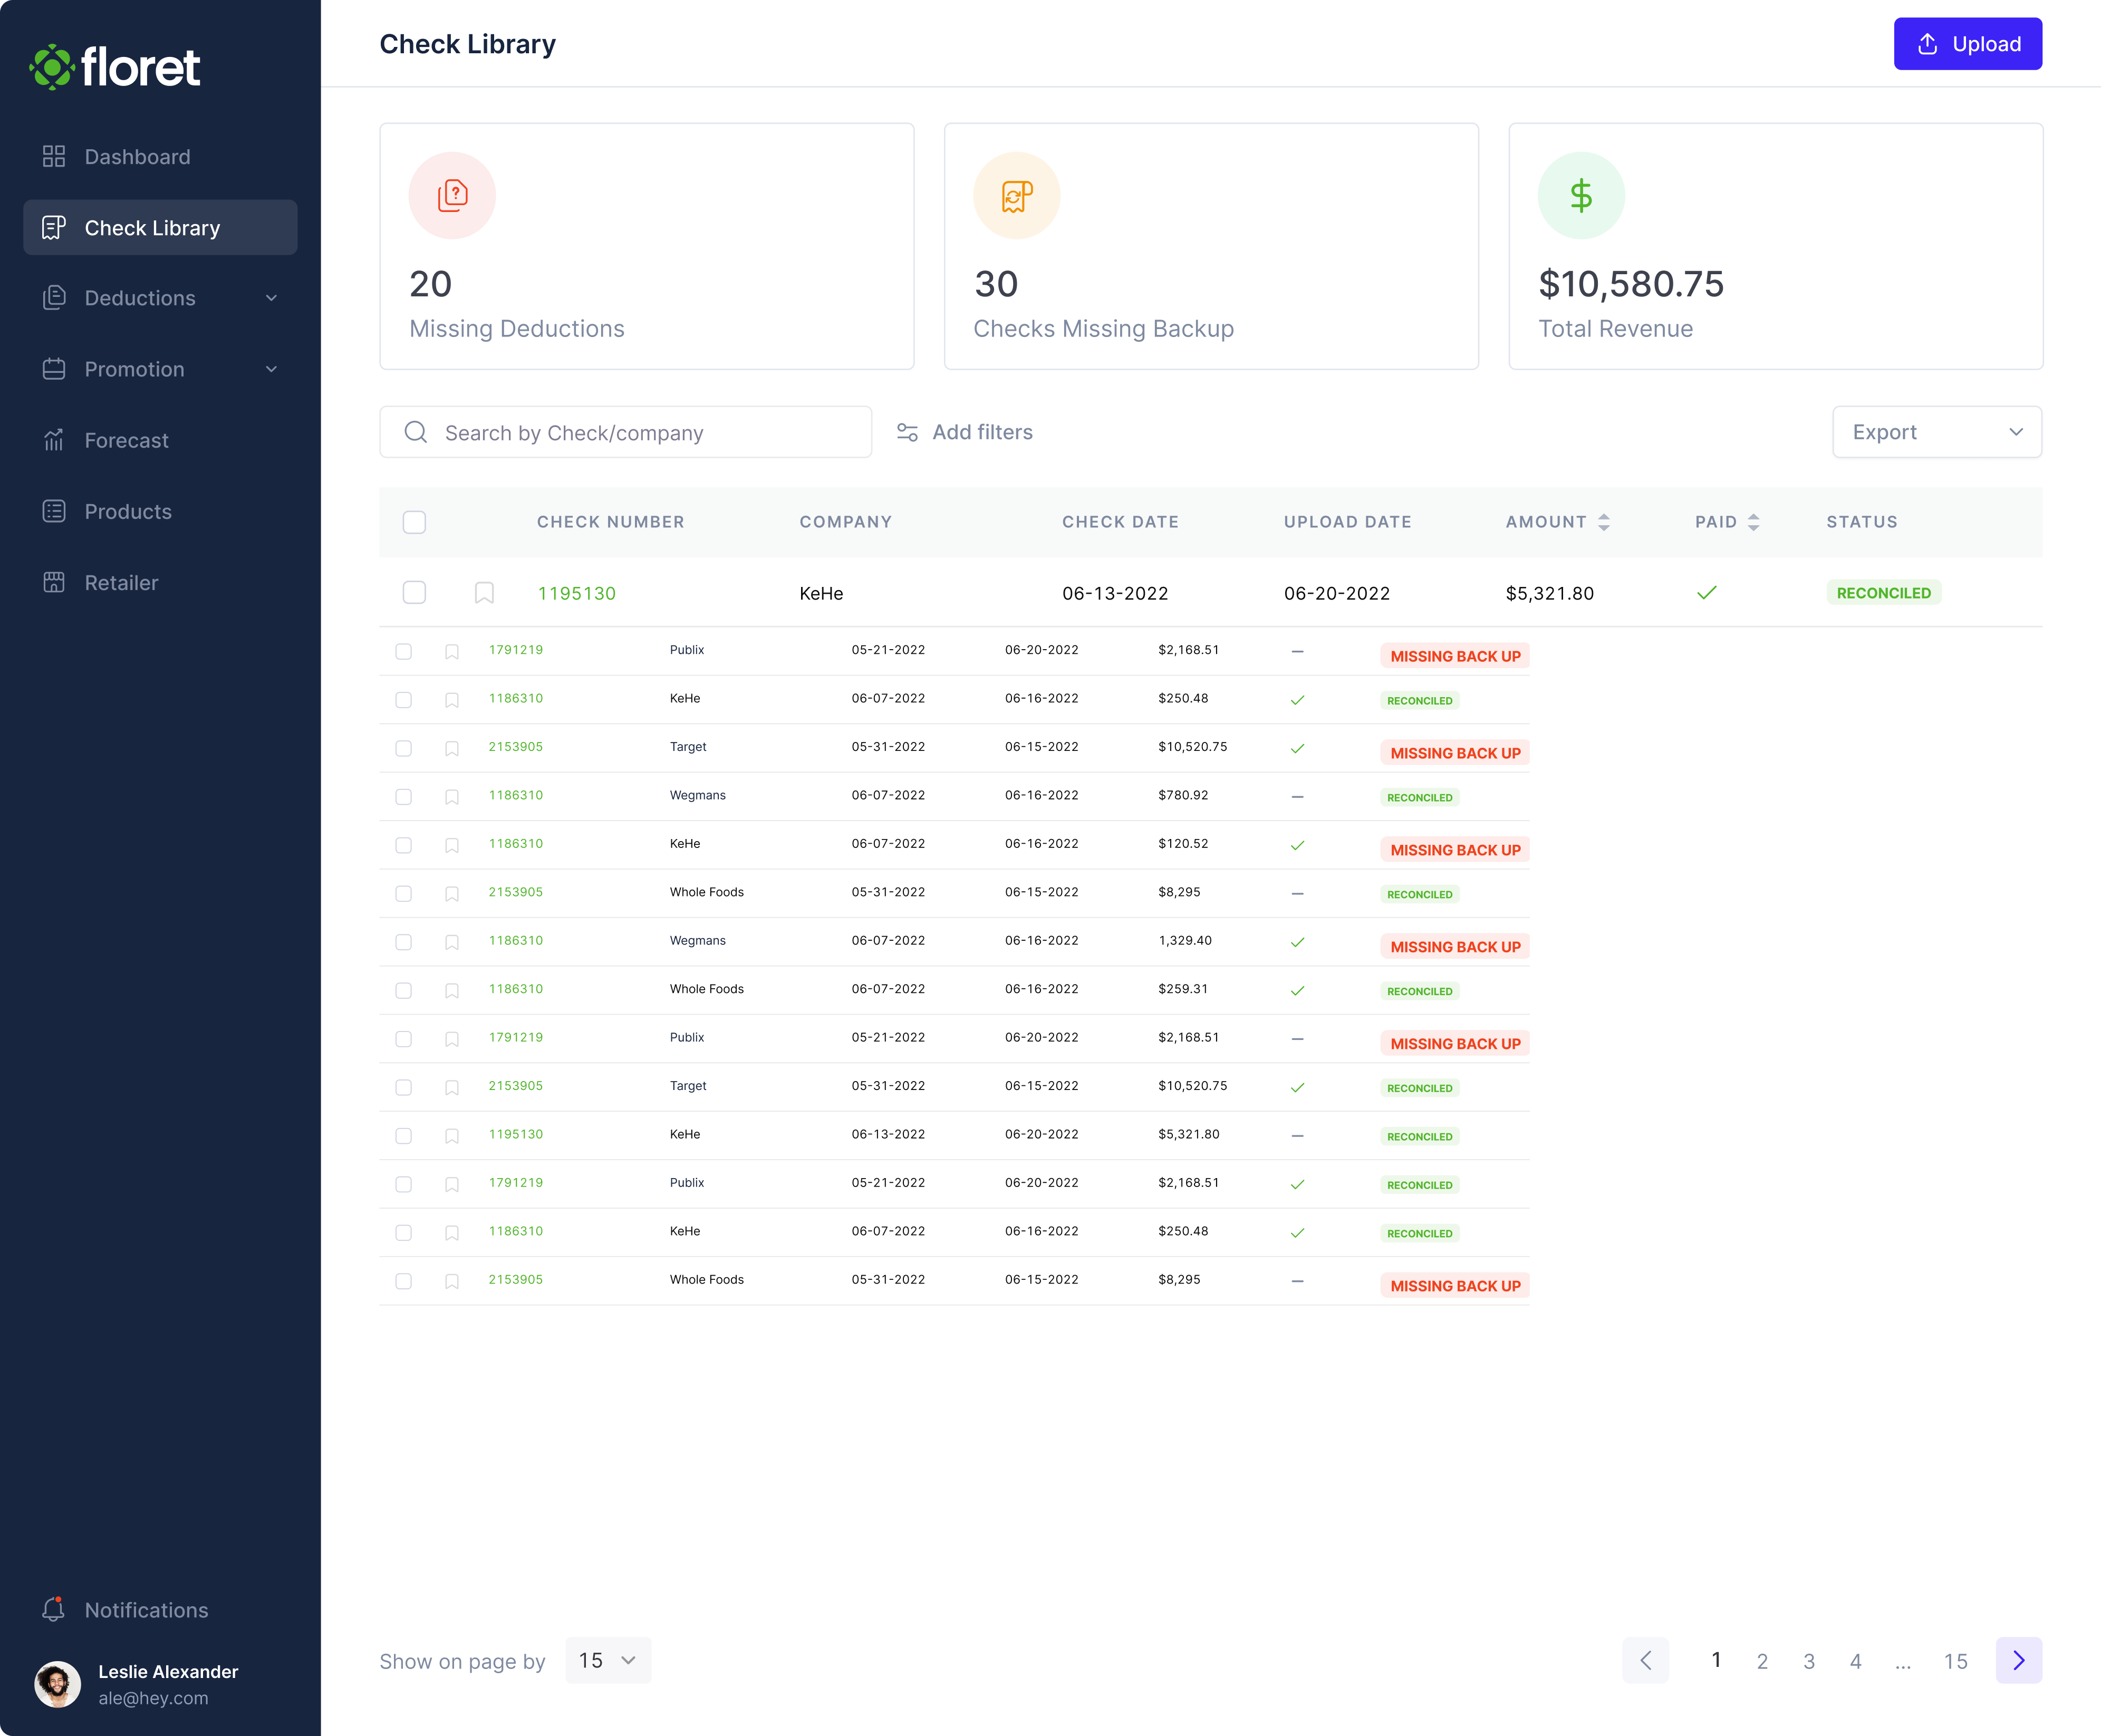Expand the Forecast sidebar item
Viewport: 2101px width, 1736px height.
pos(127,440)
